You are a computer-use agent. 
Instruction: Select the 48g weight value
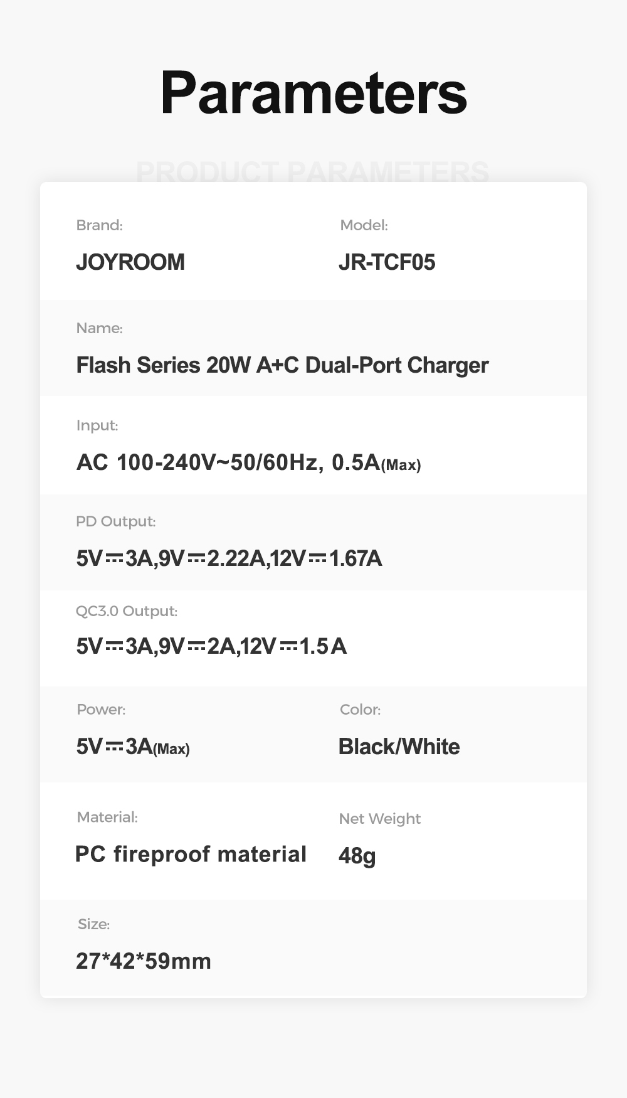(357, 855)
